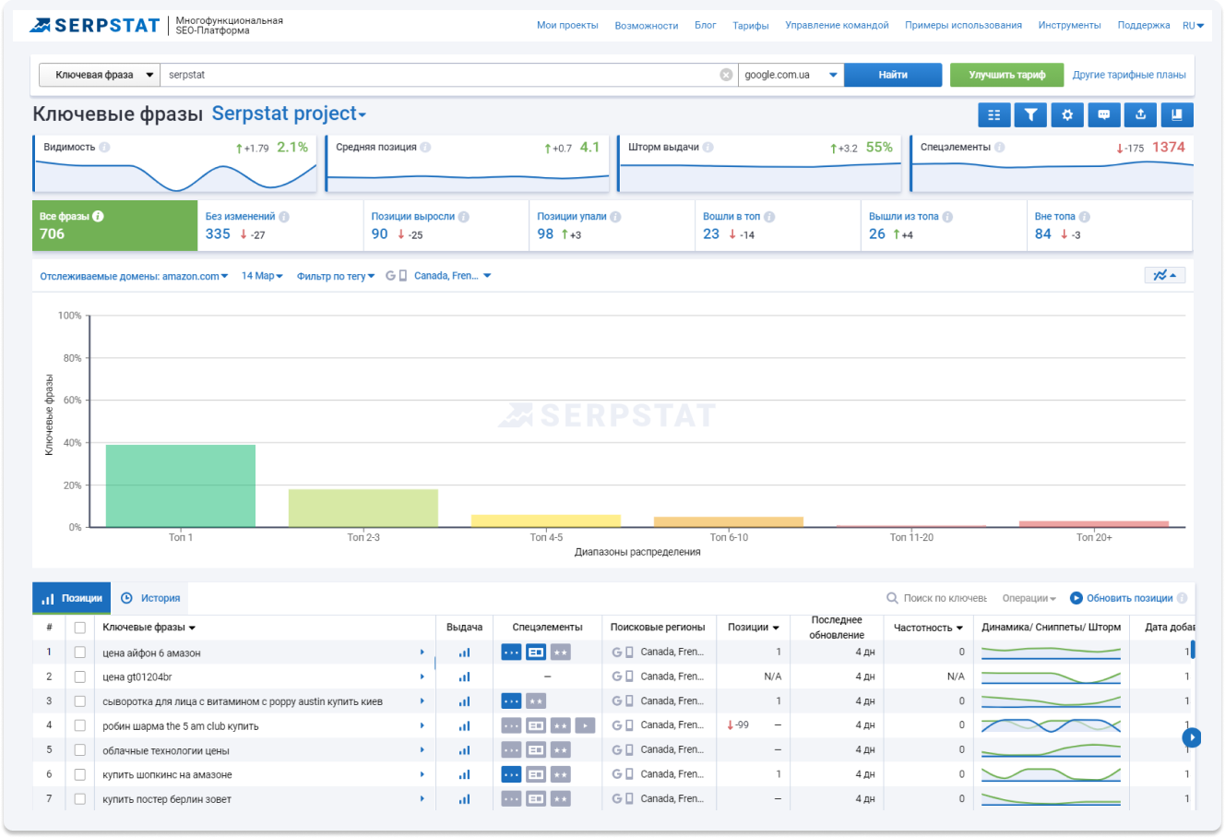1225x838 pixels.
Task: Toggle the select-all checkbox in table header
Action: (80, 628)
